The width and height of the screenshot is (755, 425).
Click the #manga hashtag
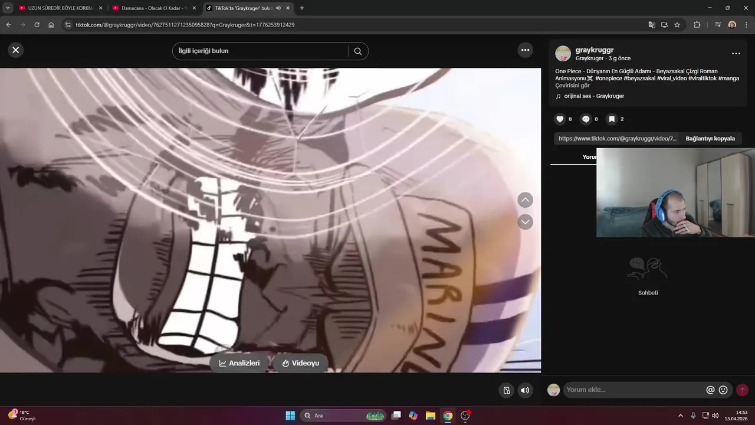(x=728, y=79)
